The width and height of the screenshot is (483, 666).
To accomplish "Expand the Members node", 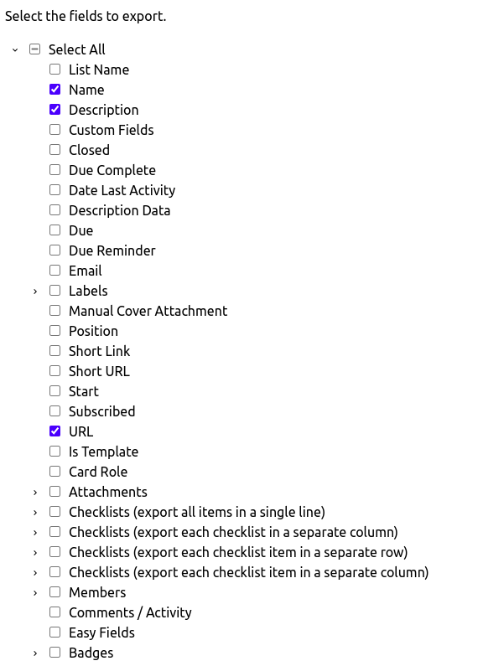I will [x=35, y=593].
